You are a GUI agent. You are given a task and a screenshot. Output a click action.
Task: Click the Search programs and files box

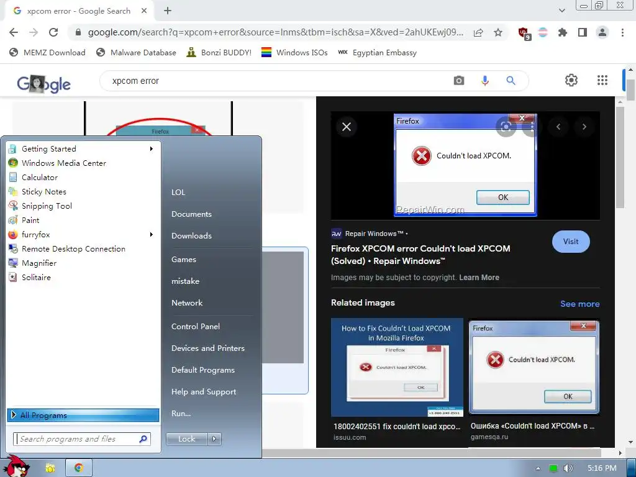click(x=83, y=439)
